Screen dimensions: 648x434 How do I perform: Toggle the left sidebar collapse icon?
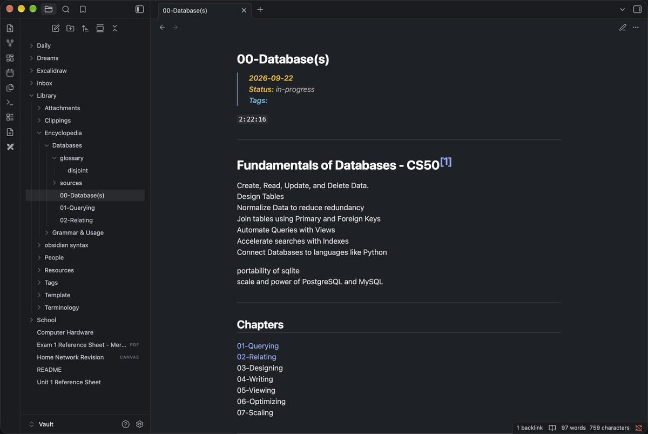tap(139, 9)
